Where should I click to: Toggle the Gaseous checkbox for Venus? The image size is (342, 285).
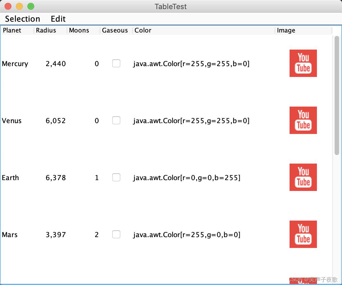[116, 120]
